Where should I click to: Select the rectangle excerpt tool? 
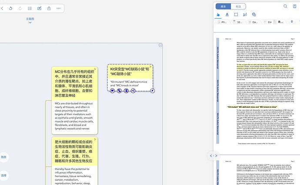click(236, 14)
